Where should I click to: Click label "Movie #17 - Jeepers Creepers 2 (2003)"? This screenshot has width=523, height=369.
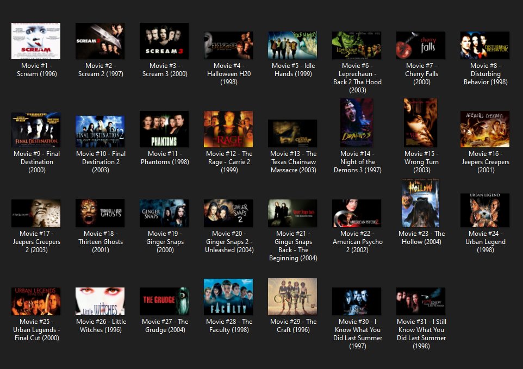click(36, 242)
